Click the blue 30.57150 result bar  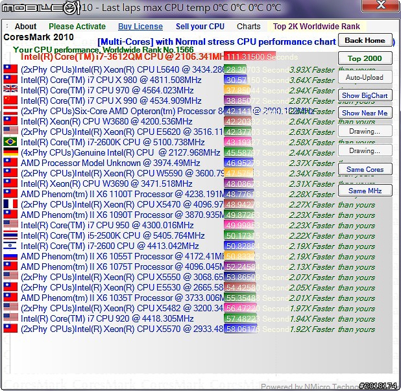click(x=236, y=80)
